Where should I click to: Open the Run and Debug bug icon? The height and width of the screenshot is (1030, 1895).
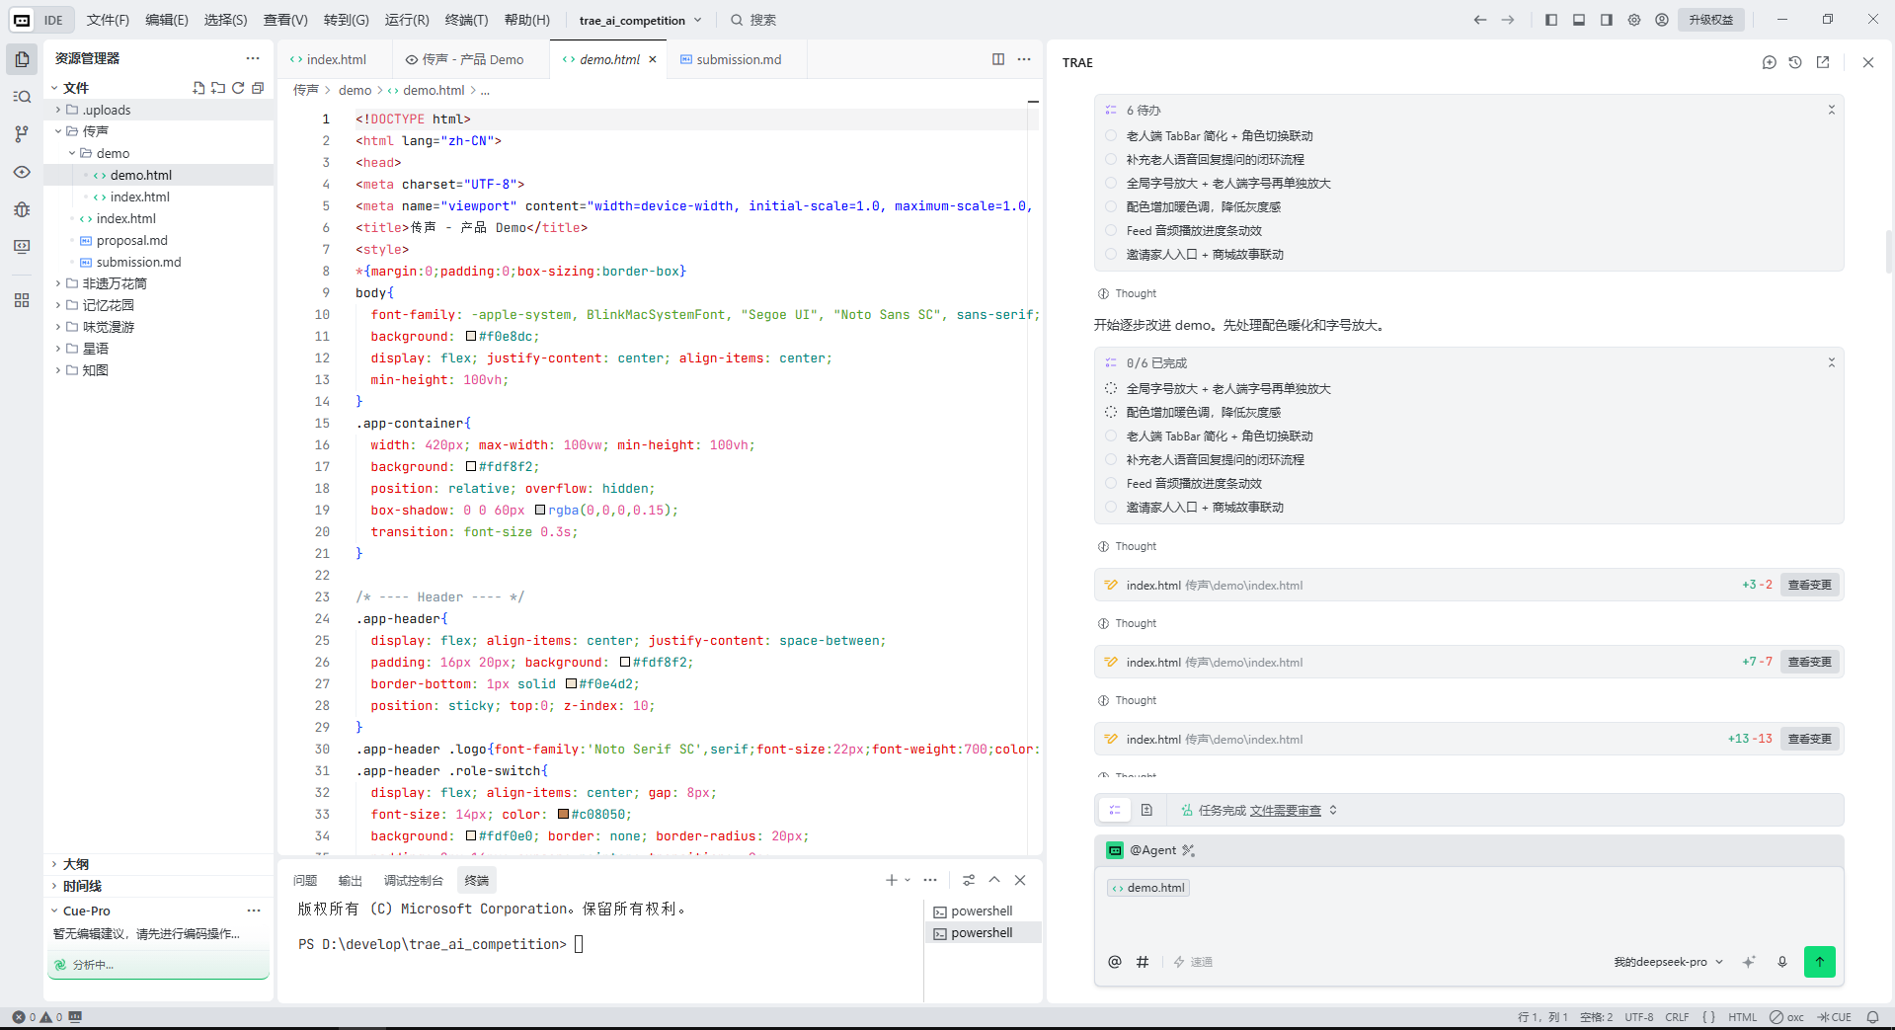(22, 209)
